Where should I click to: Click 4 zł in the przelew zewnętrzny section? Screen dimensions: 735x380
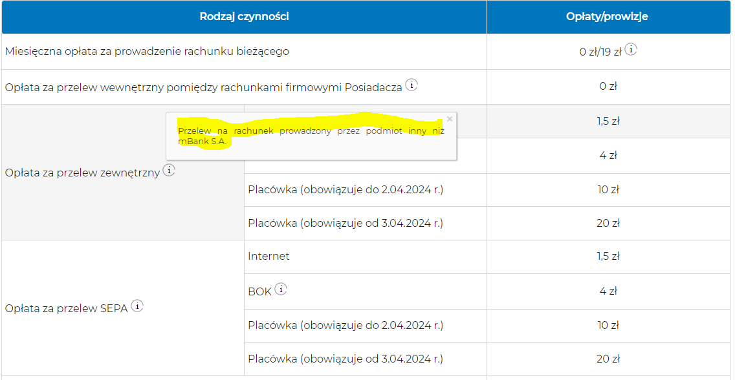pyautogui.click(x=608, y=156)
